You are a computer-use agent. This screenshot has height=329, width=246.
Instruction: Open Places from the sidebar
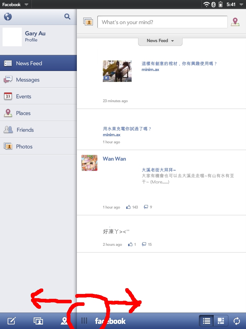tap(38, 113)
